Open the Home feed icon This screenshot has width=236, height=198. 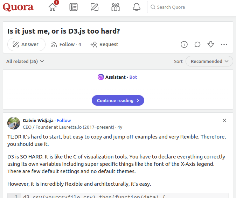coord(53,7)
